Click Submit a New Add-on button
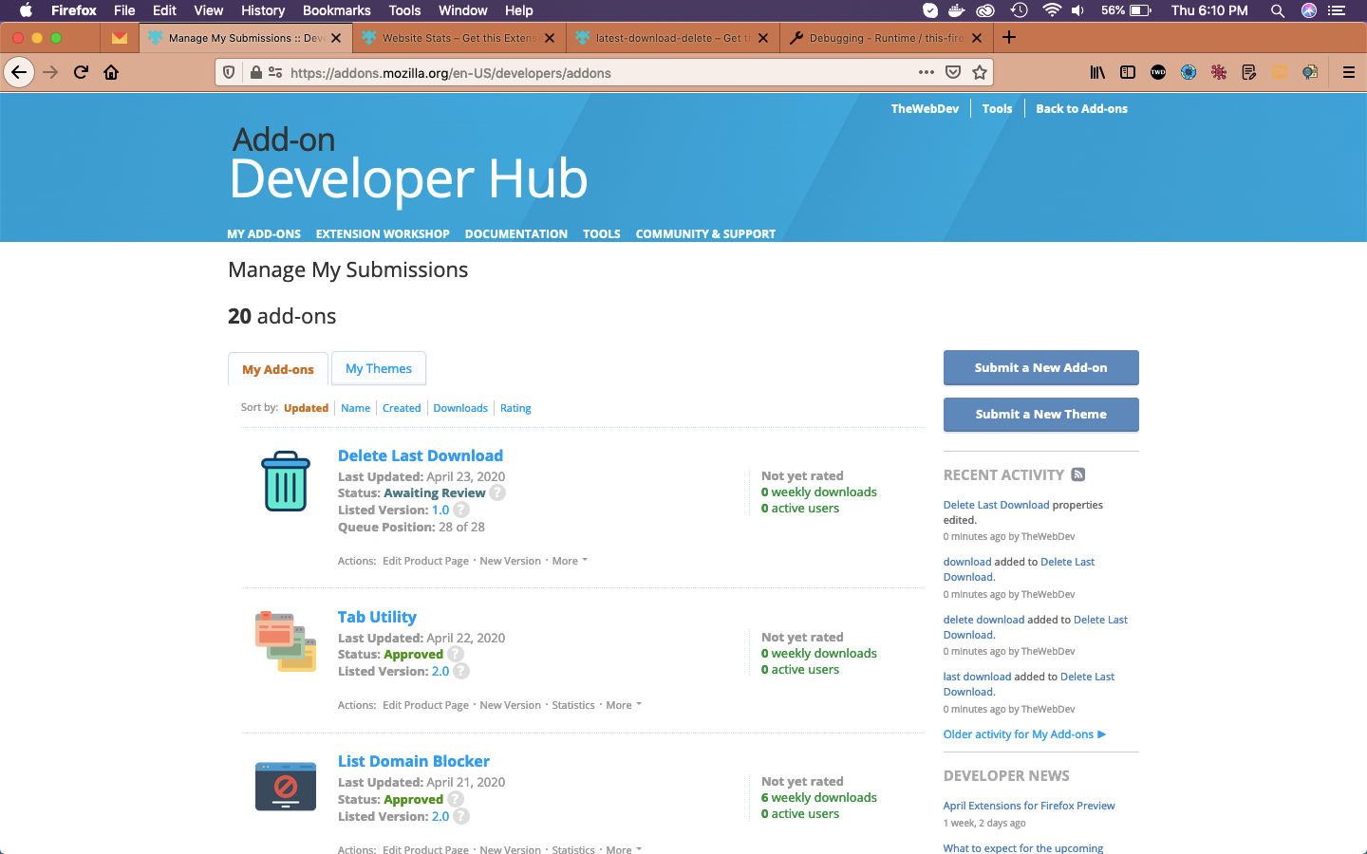This screenshot has width=1367, height=854. pyautogui.click(x=1040, y=368)
